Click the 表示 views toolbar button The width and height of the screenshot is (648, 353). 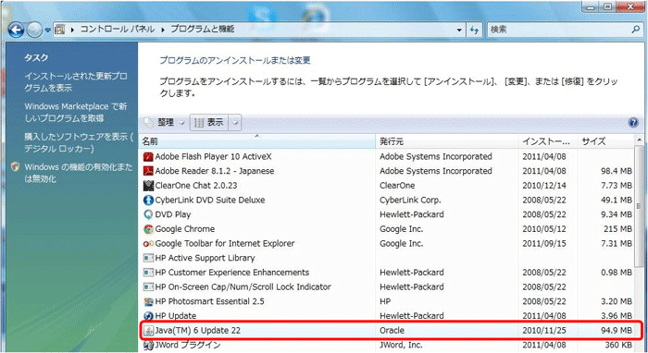209,123
